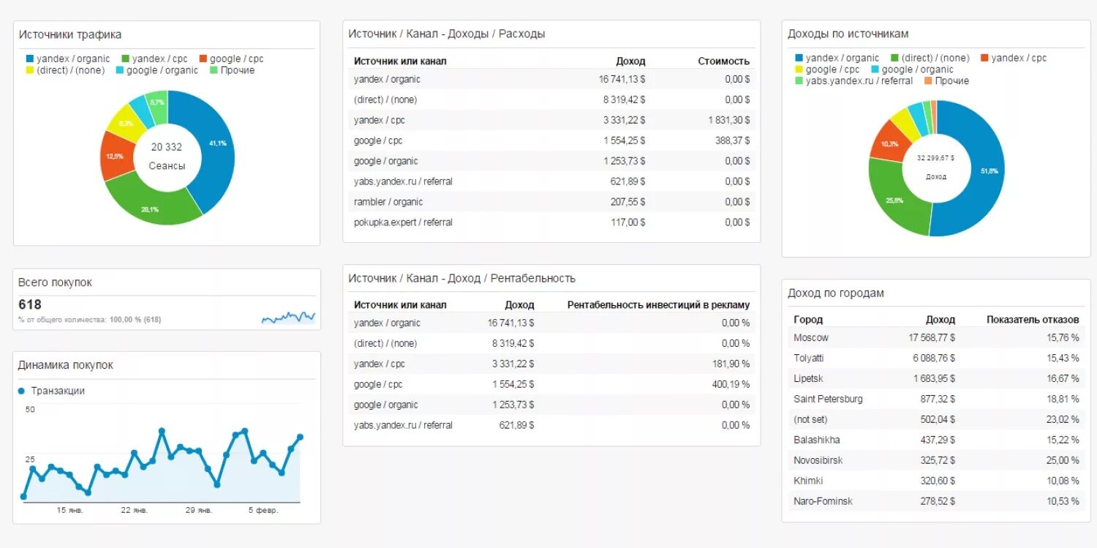Open the "Доходы по источникам" widget title

click(x=848, y=34)
